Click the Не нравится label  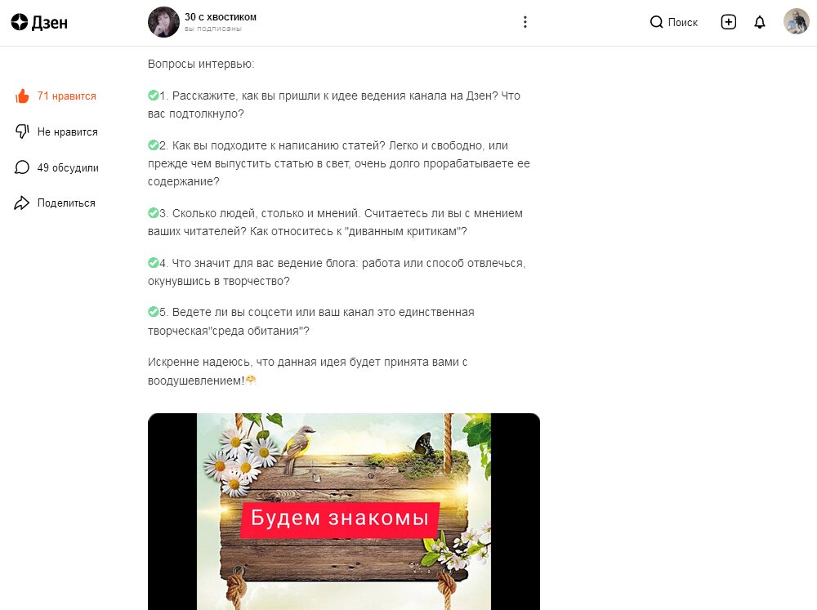coord(67,131)
